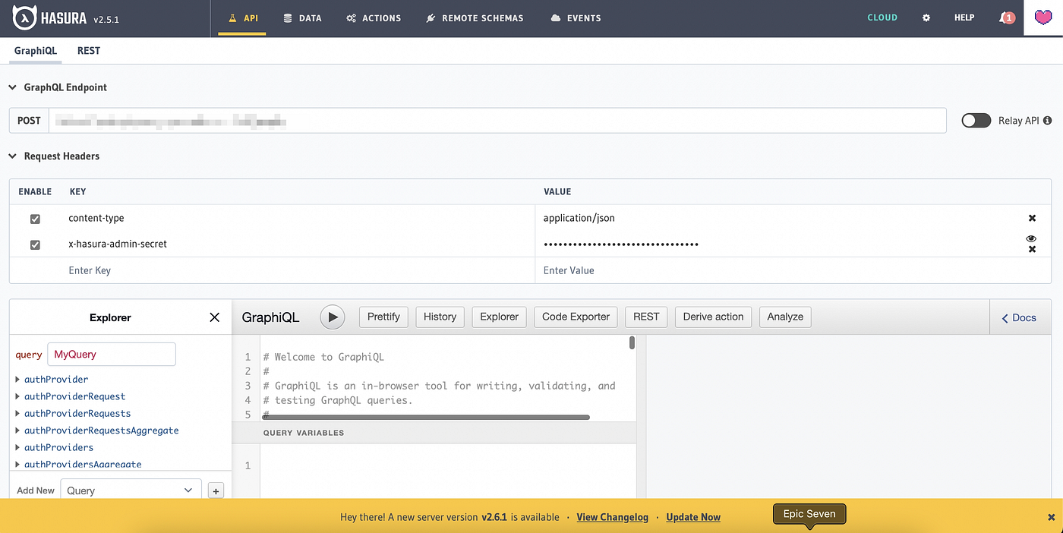This screenshot has height=533, width=1063.
Task: Click the Epic Seven tooltip
Action: click(809, 514)
